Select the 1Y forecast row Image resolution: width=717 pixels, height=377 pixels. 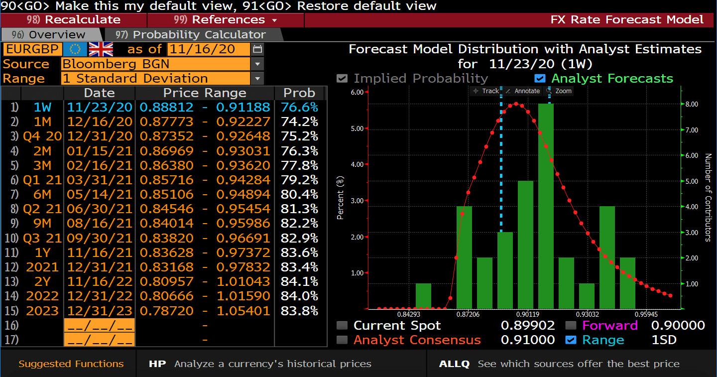164,252
